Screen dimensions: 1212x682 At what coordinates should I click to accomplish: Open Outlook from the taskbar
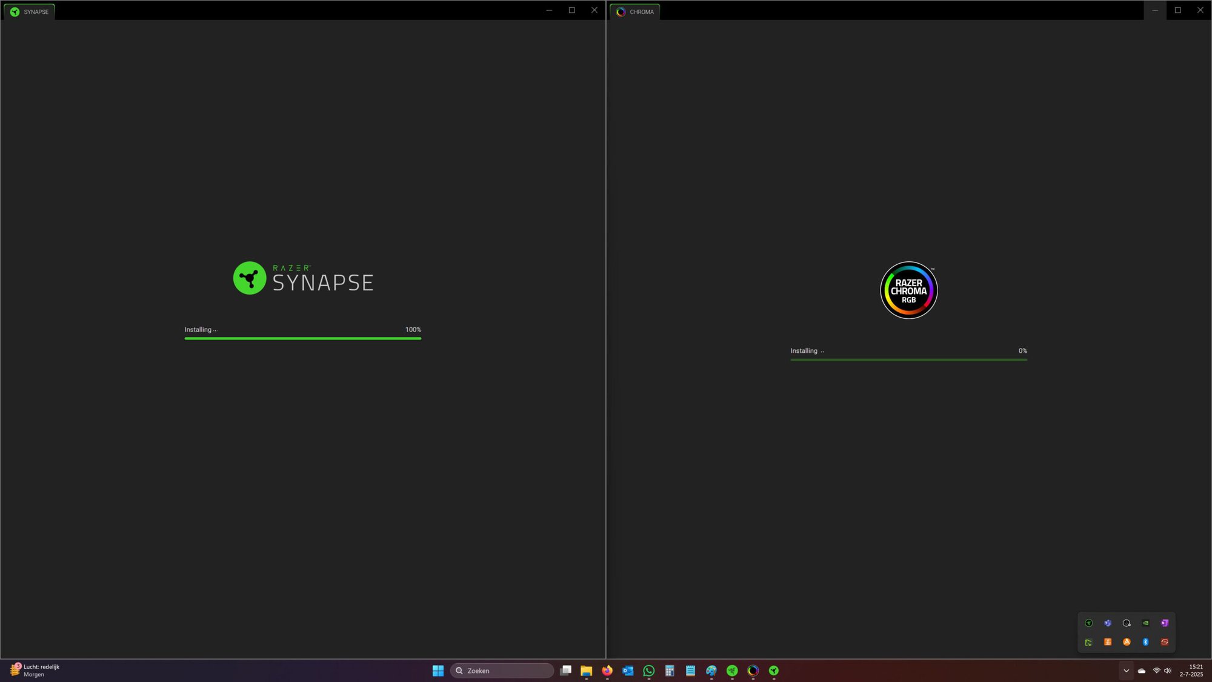[628, 670]
